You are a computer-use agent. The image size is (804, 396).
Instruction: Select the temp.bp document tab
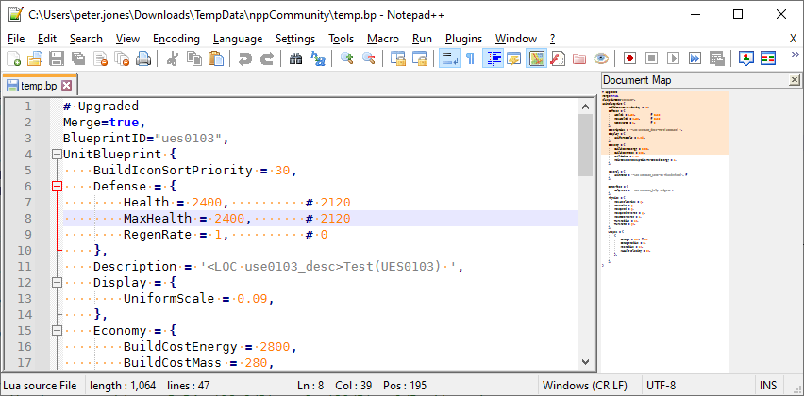[x=39, y=86]
